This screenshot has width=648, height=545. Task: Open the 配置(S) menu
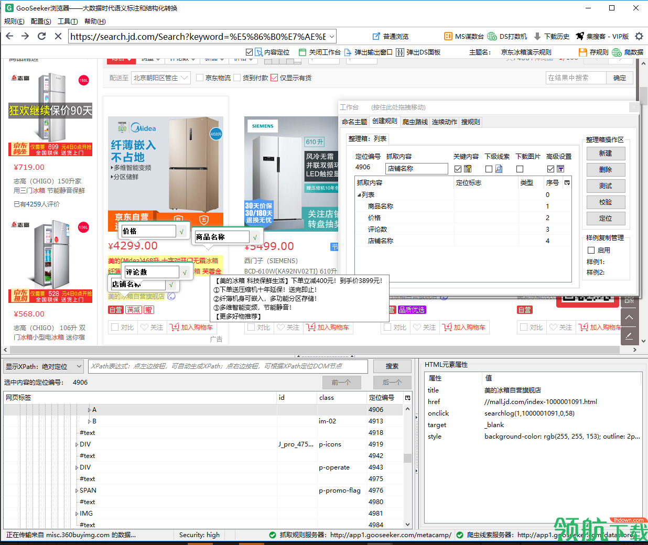coord(41,21)
